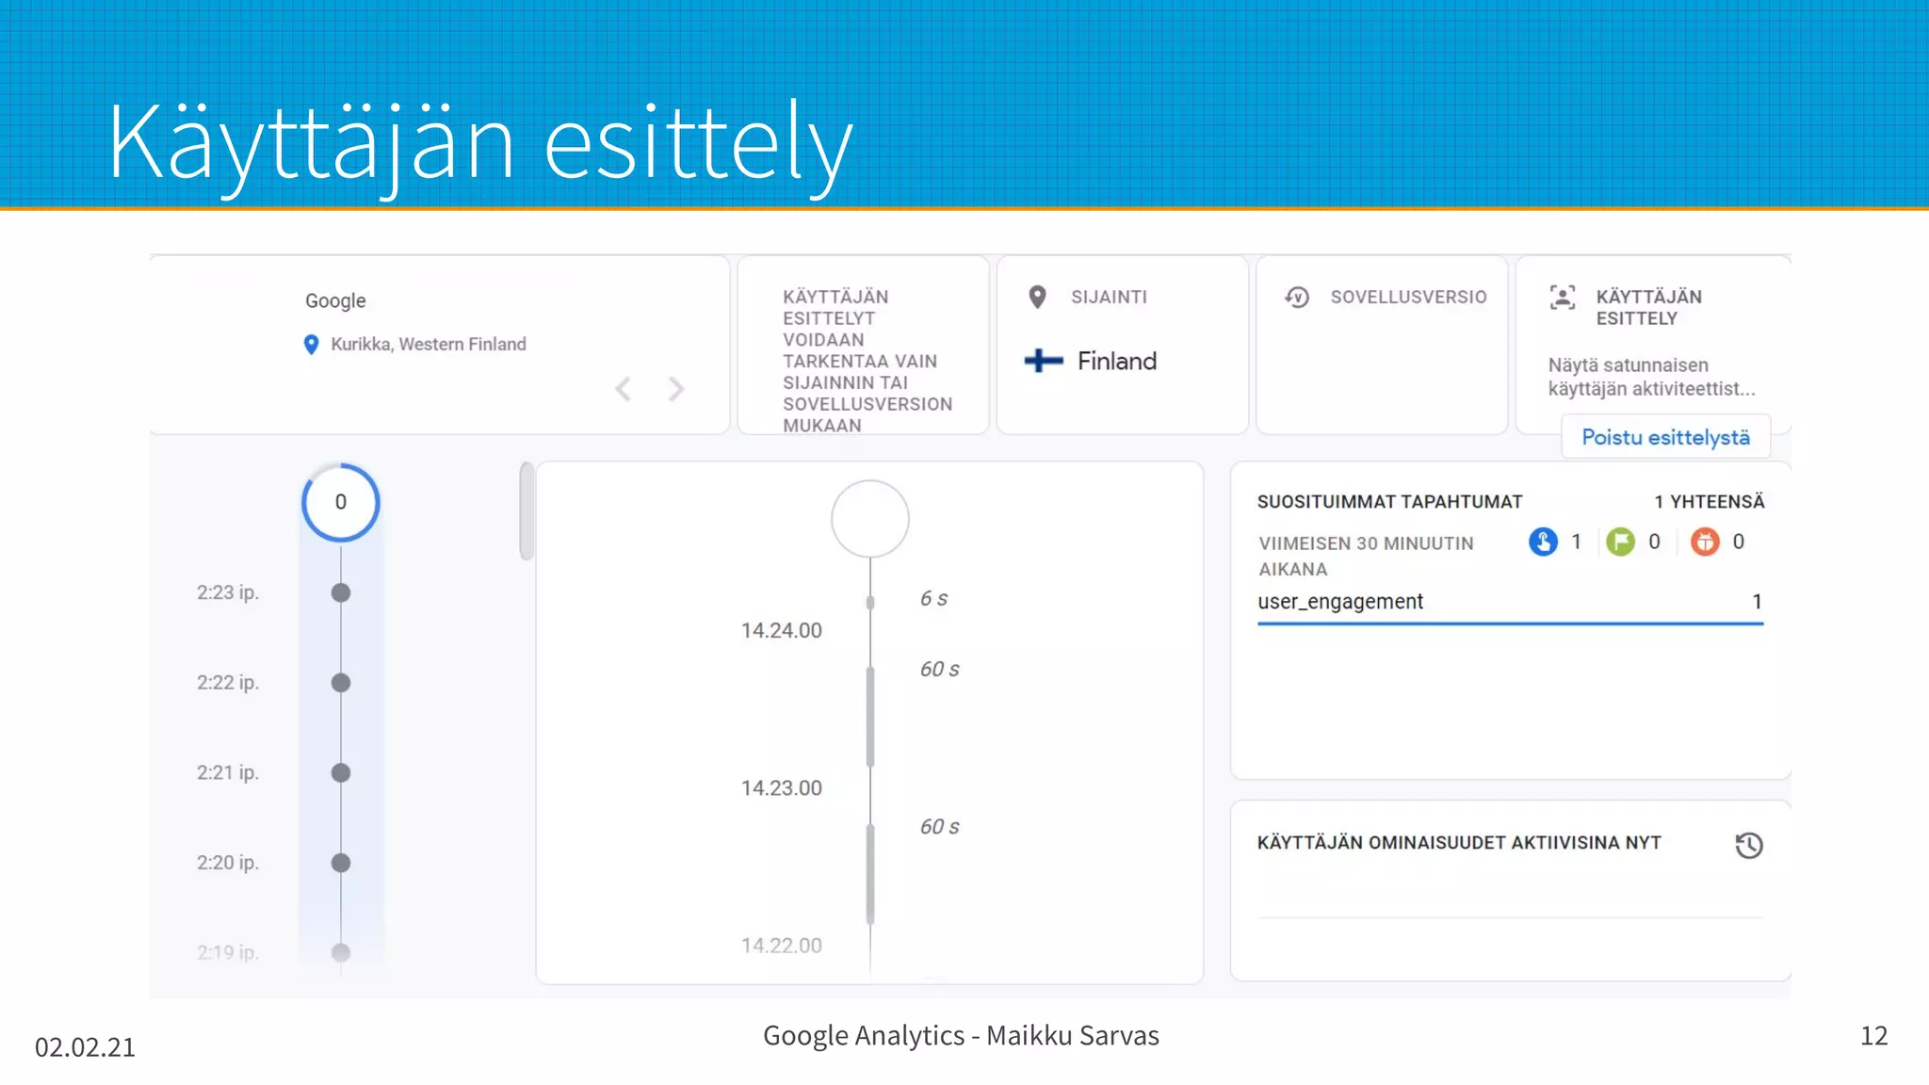Click the 14.22.00 timestamp label
1929x1085 pixels.
(781, 945)
